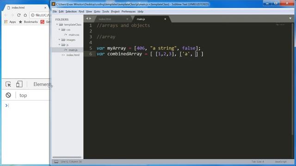Click the FOLDERS sidebar heading

[62, 19]
